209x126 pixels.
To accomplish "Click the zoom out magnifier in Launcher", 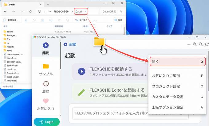I will [201, 44].
